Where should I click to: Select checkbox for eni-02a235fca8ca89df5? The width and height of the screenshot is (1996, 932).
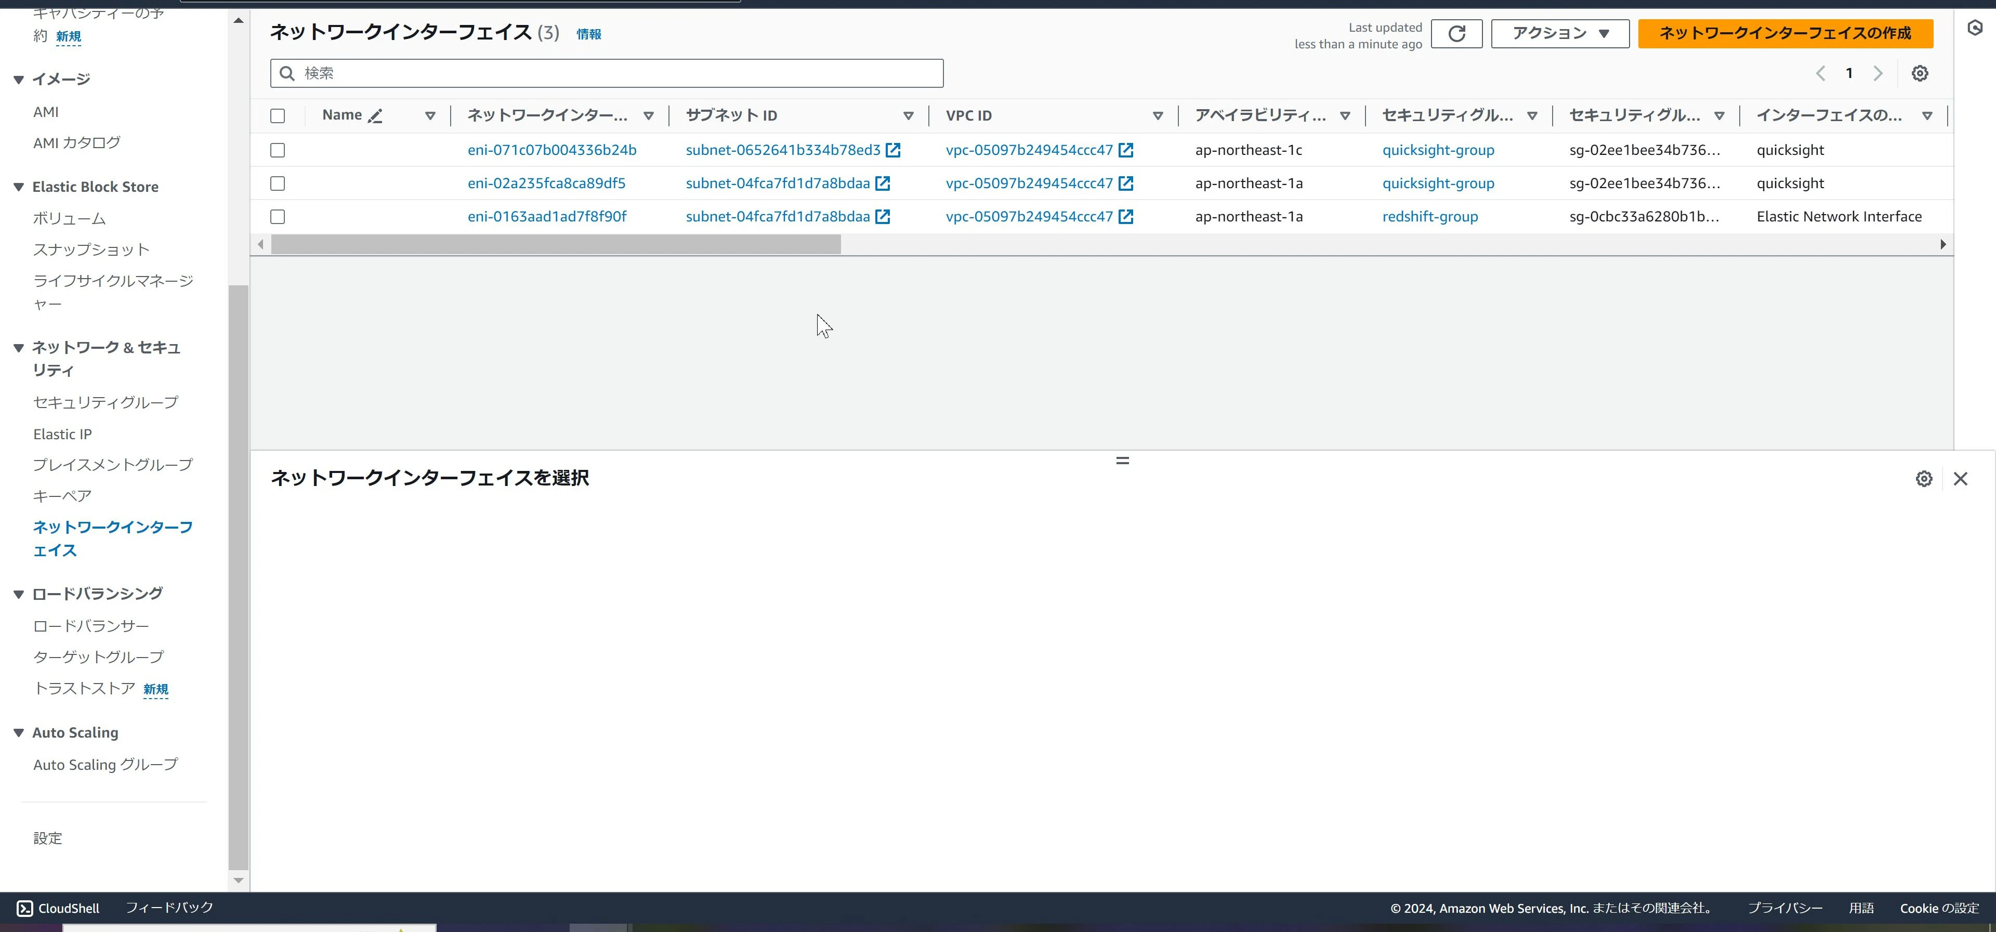tap(278, 183)
